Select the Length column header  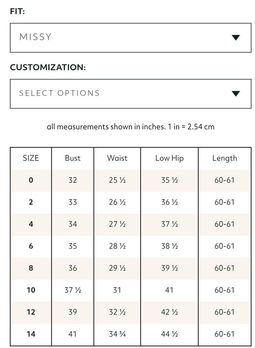click(225, 158)
